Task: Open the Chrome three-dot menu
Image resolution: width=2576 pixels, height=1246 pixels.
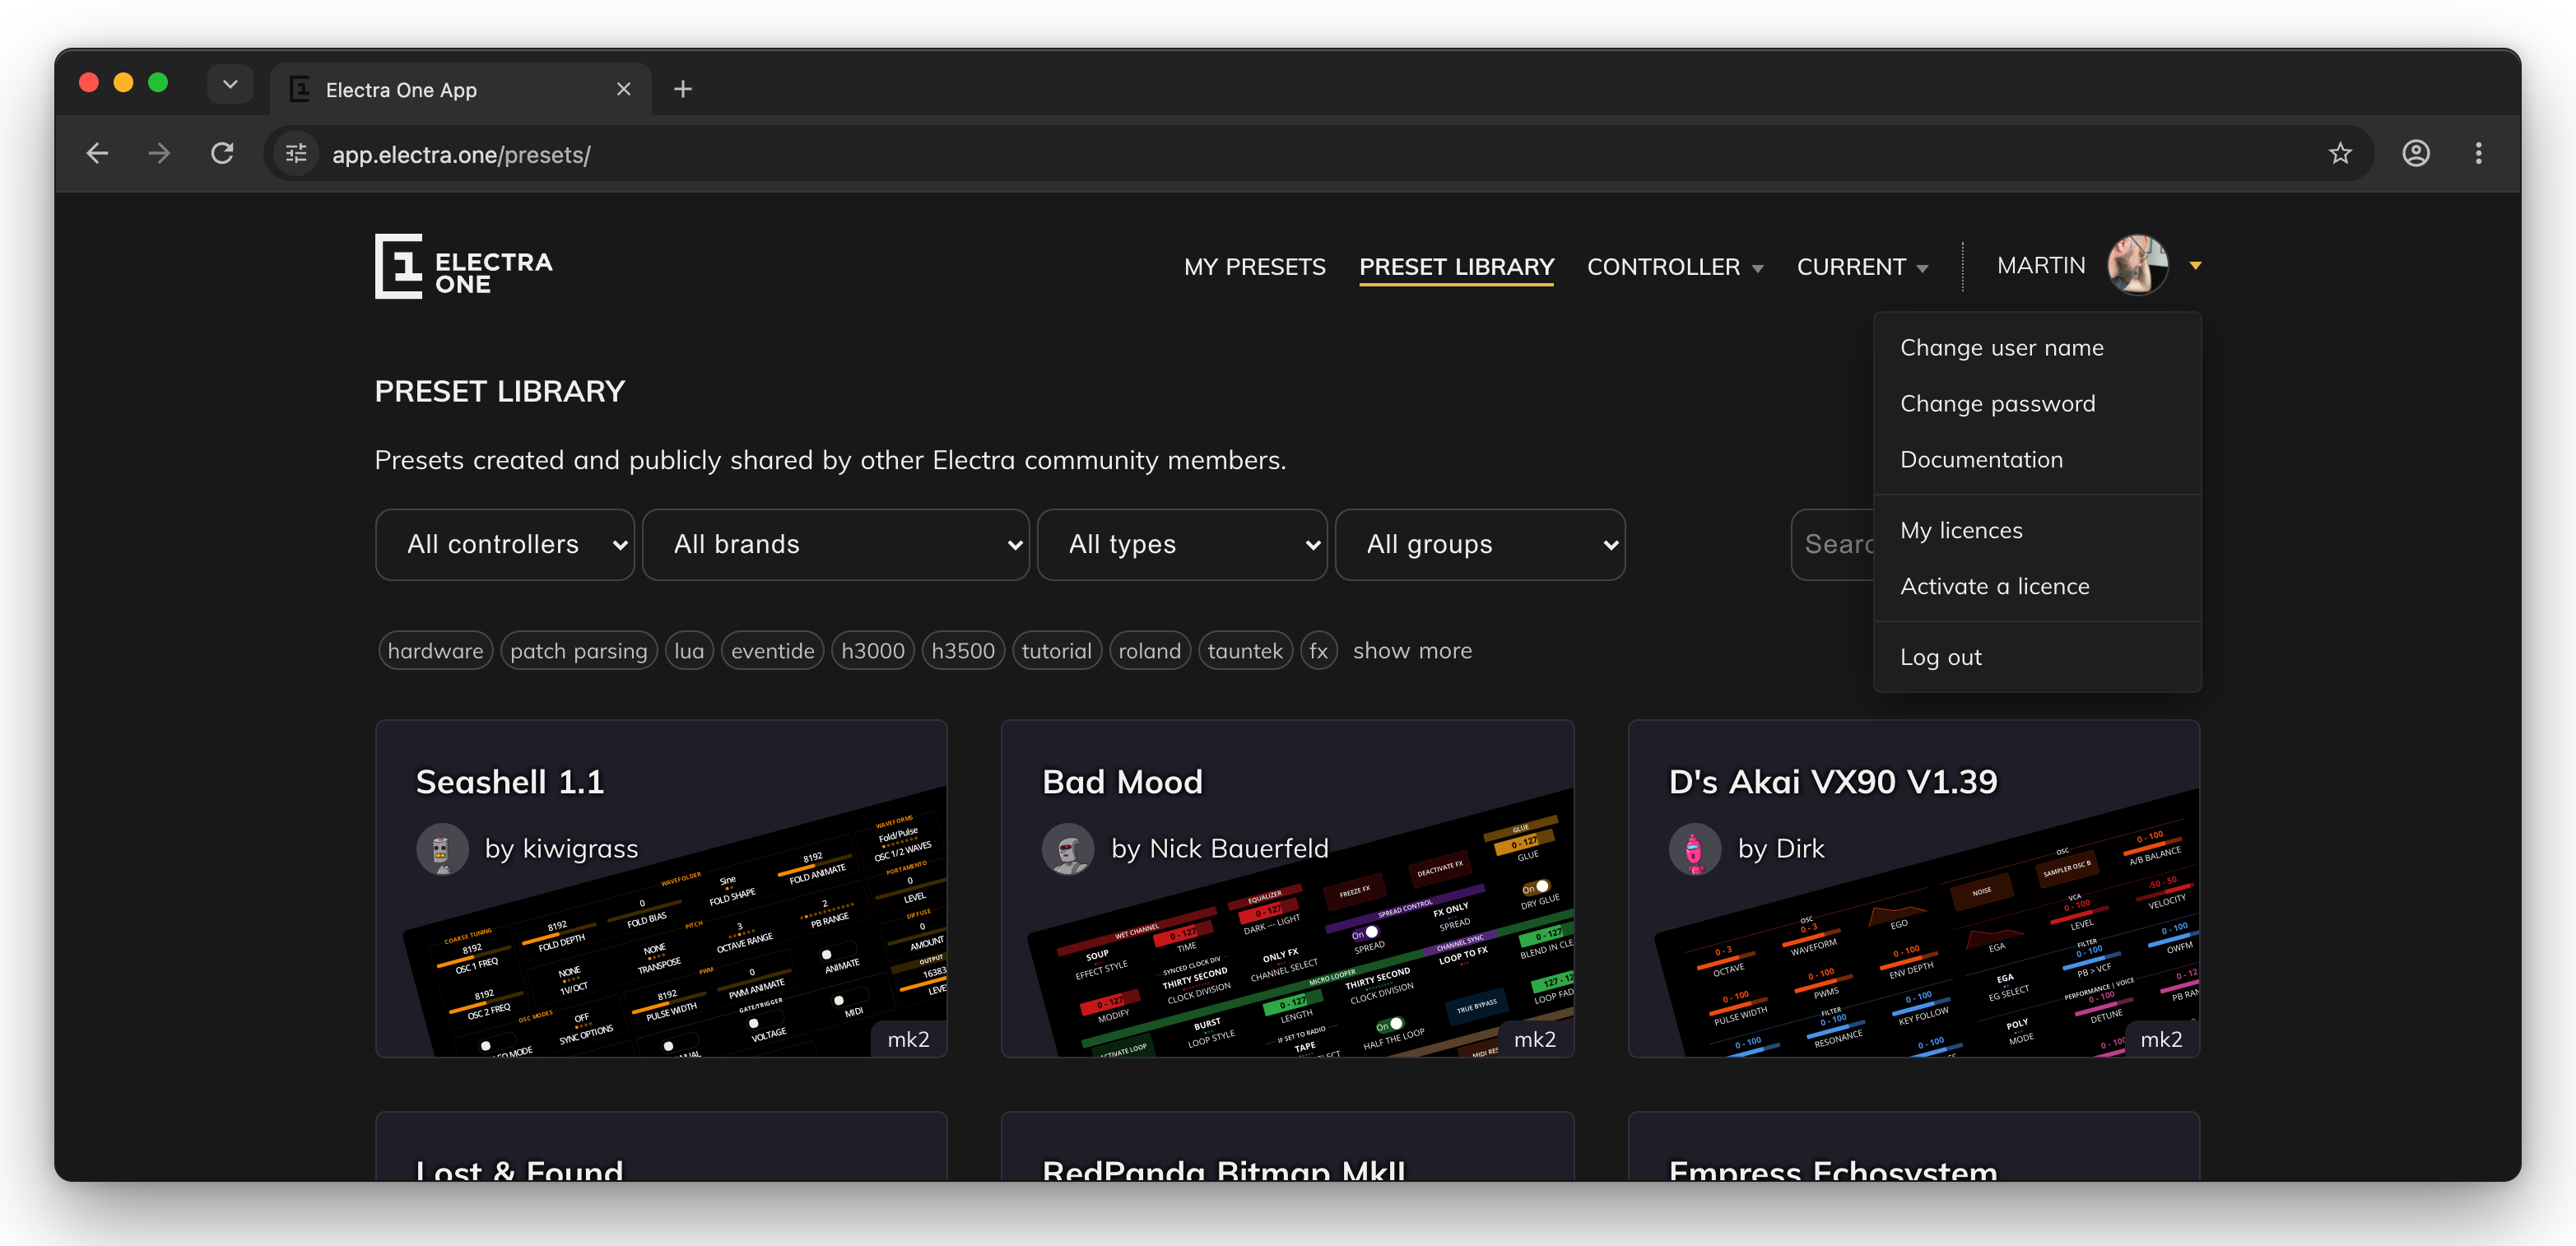Action: (2478, 153)
